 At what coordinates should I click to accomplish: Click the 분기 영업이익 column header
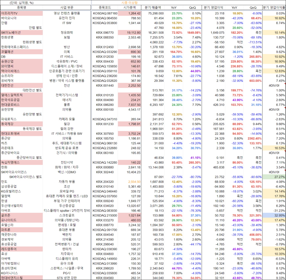213,7
